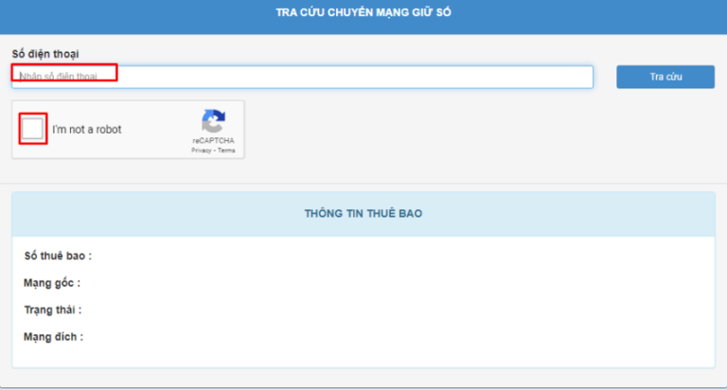Click the TRA CỨU CHUYỂN MẠNG GIỮ SỐ header
727x390 pixels.
click(x=363, y=13)
